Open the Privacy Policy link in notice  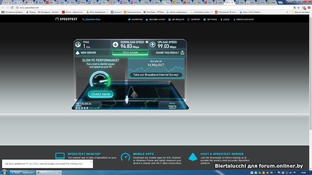click(32, 164)
